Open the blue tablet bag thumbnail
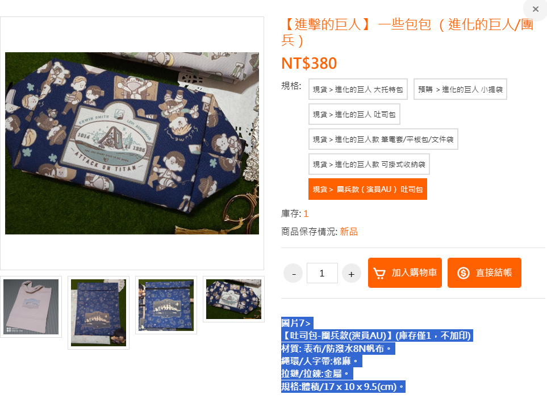Viewport: 547px width, 411px height. [166, 305]
